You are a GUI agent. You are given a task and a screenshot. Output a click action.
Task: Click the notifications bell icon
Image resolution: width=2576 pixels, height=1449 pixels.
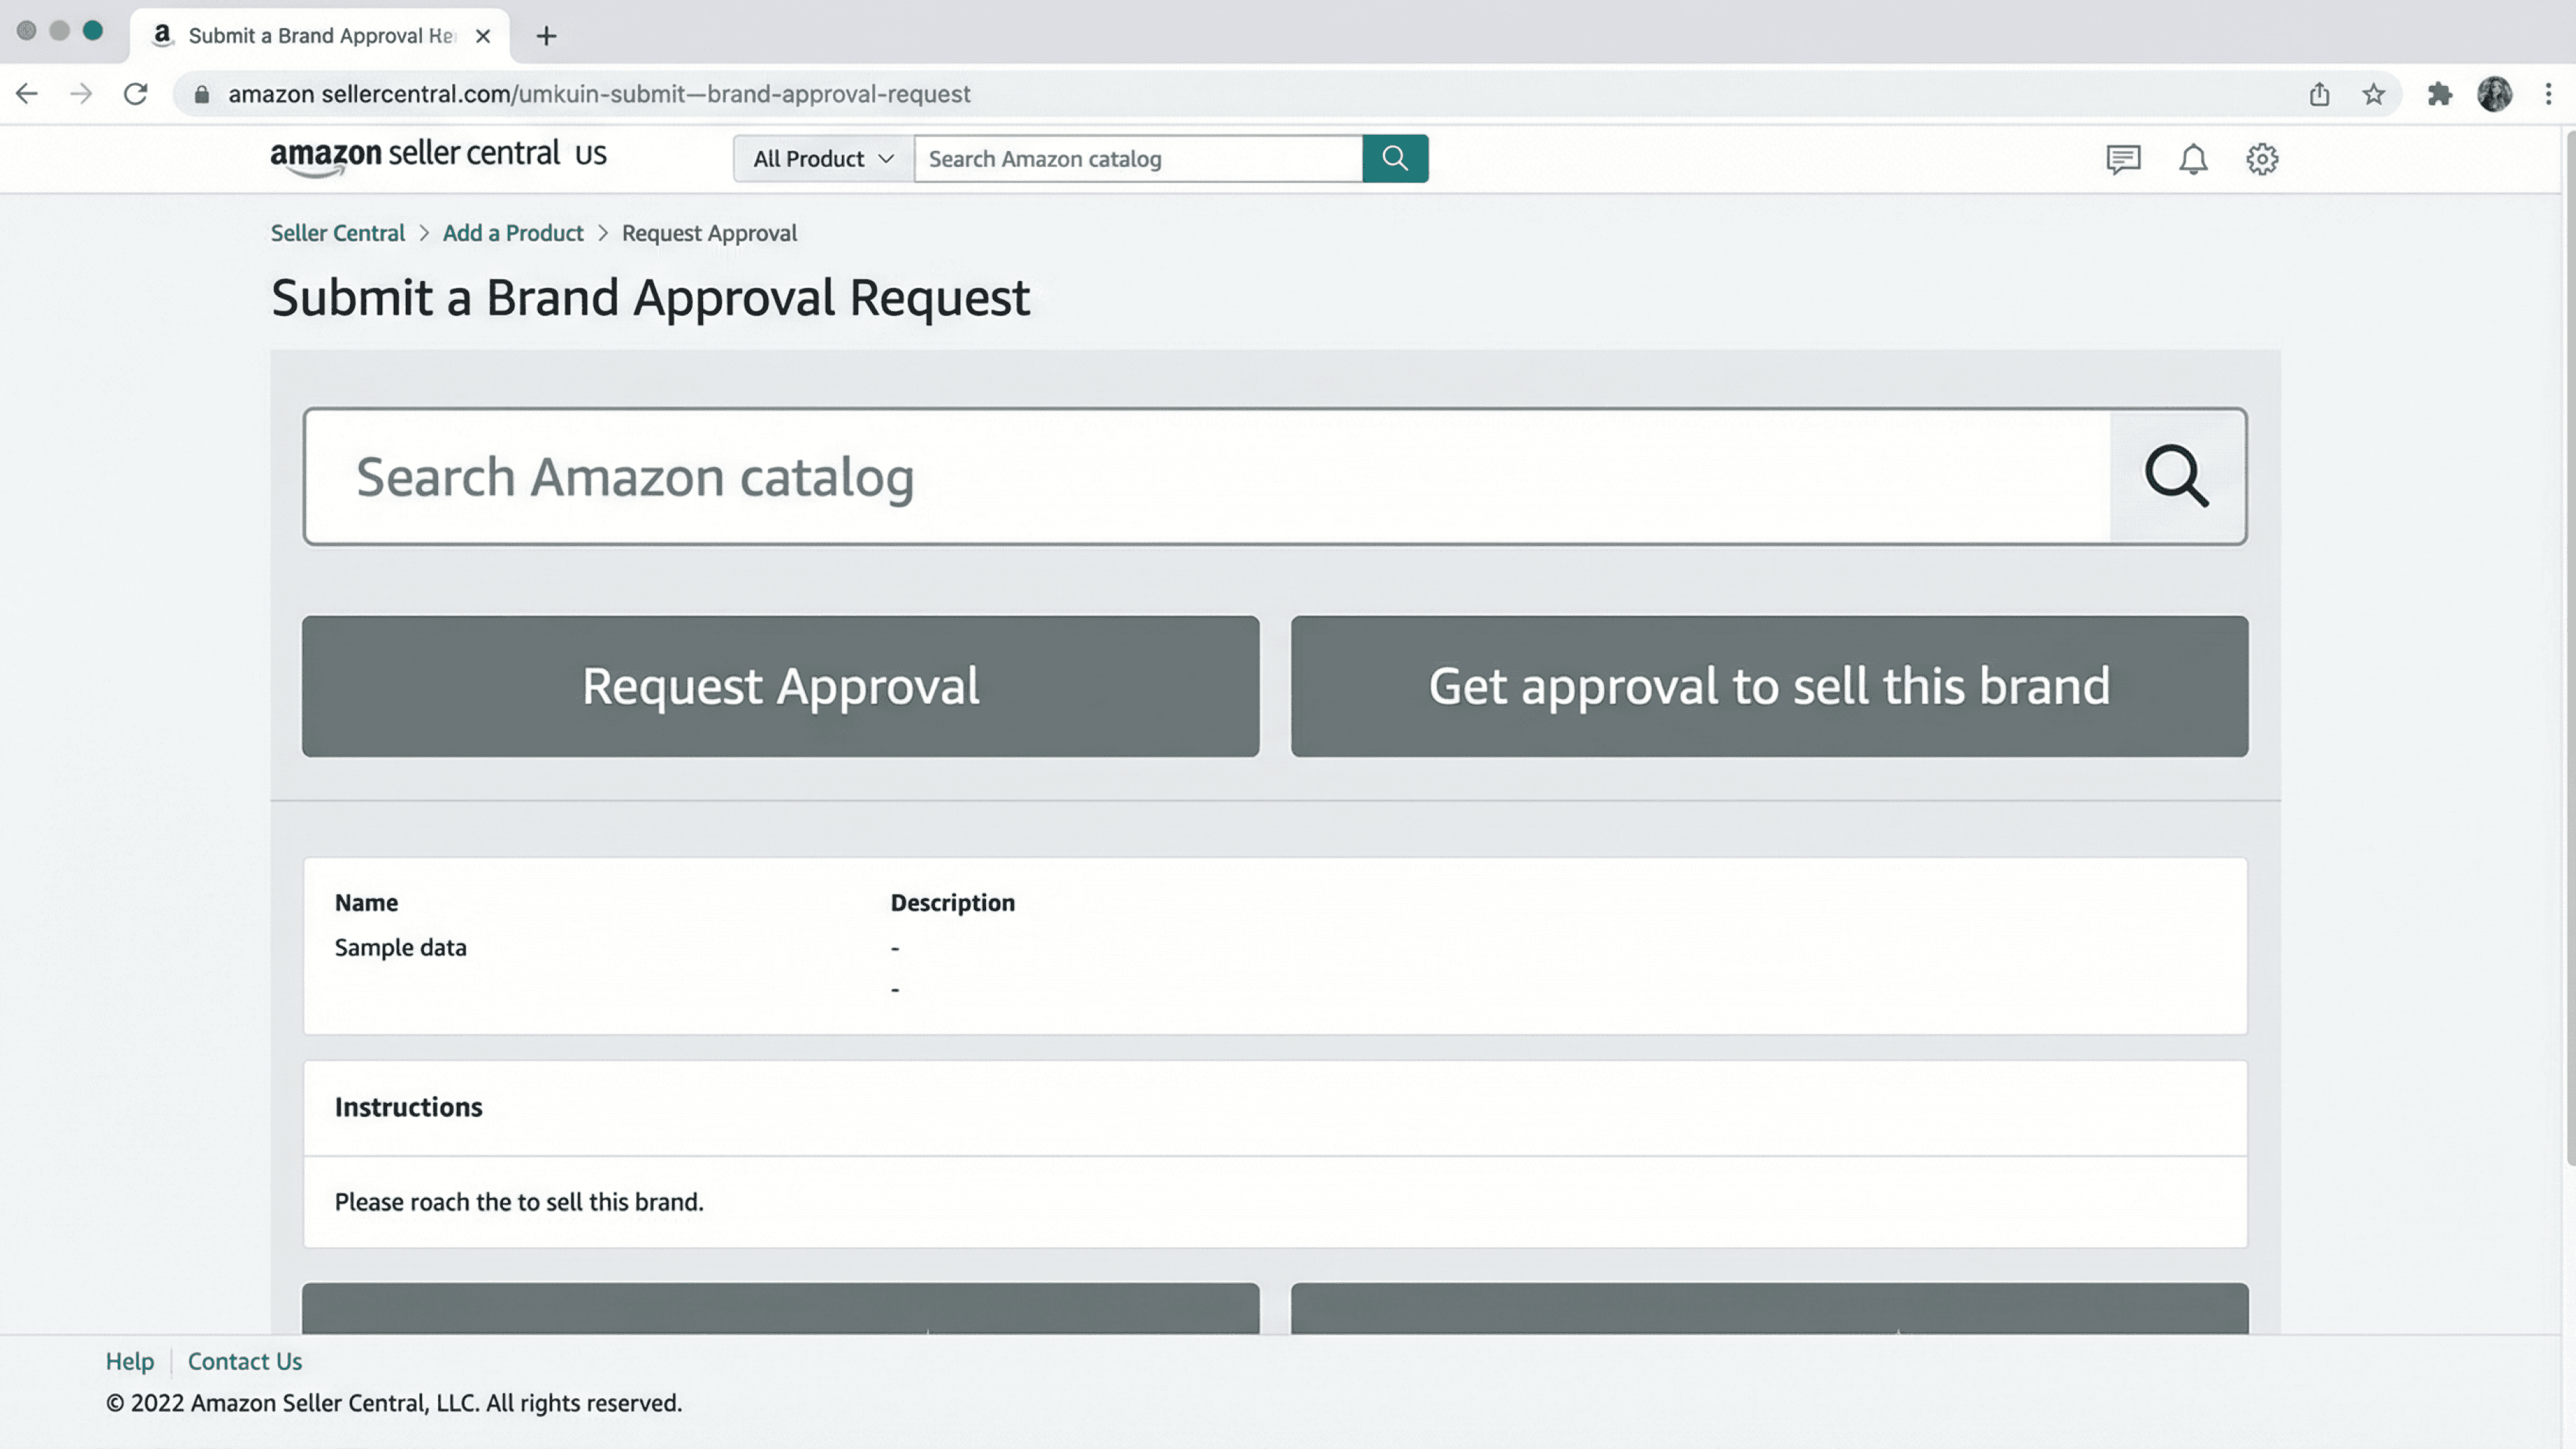coord(2192,159)
